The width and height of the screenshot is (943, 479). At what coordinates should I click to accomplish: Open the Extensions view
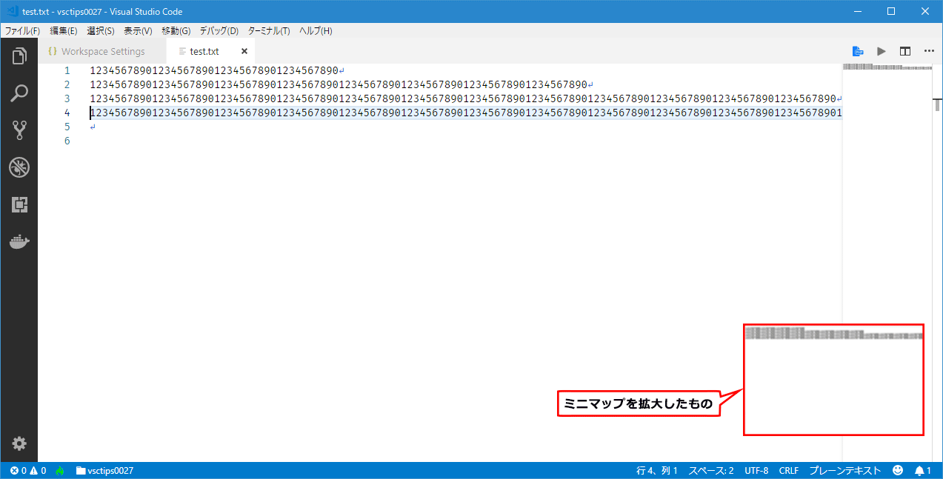click(x=19, y=205)
